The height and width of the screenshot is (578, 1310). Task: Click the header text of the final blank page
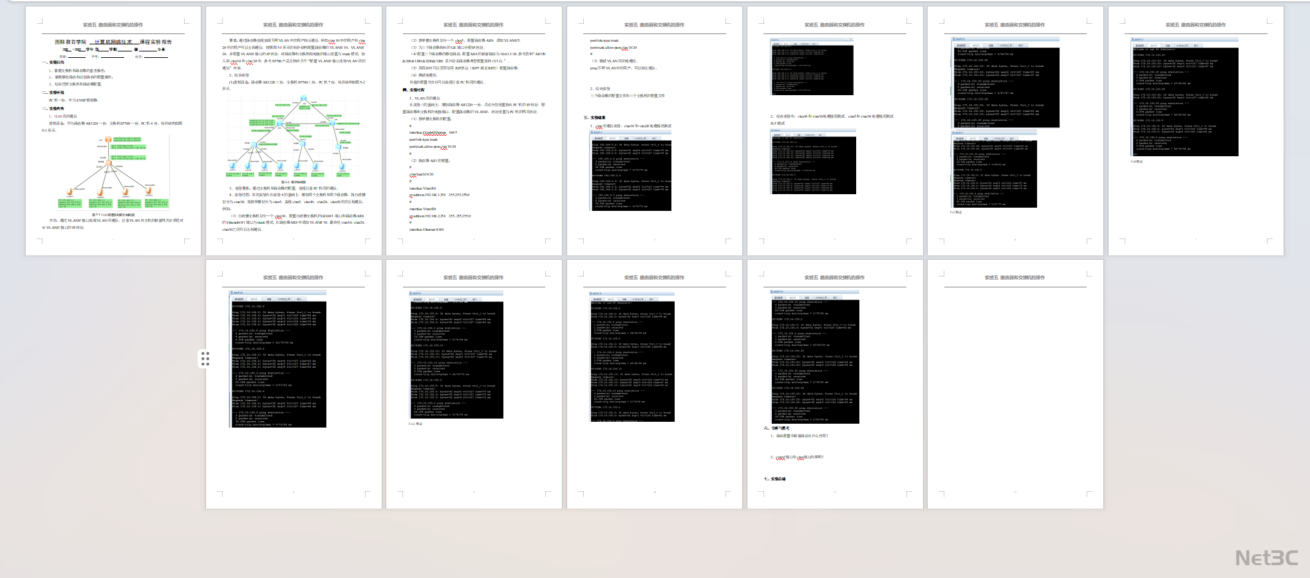pyautogui.click(x=1015, y=278)
